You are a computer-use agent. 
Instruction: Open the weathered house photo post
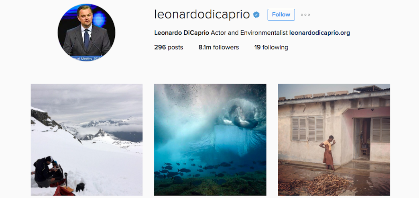point(334,140)
